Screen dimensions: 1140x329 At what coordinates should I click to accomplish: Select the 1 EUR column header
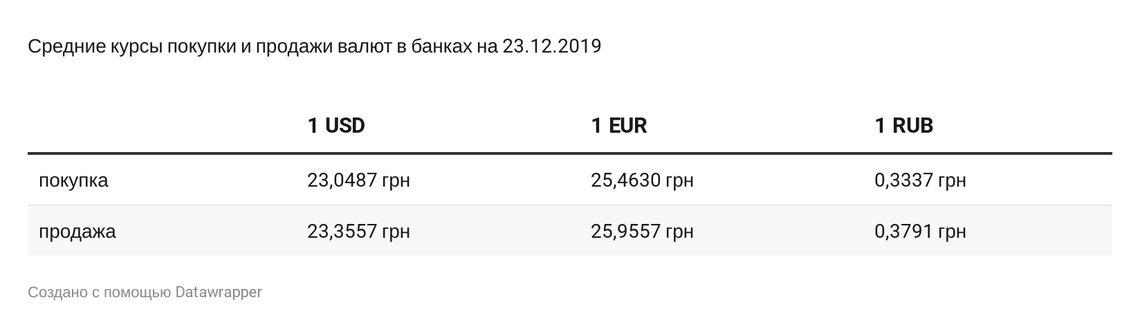click(x=619, y=125)
